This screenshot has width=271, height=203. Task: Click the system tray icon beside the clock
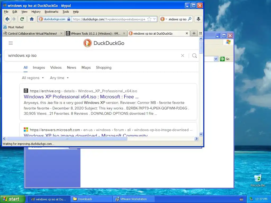(x=251, y=199)
